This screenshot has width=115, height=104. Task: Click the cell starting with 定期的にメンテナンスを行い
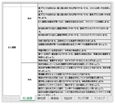(x=74, y=85)
